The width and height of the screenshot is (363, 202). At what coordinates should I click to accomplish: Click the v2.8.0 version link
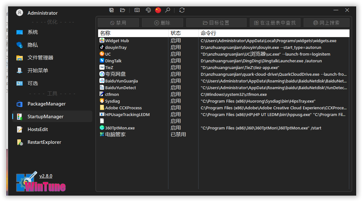coord(46,176)
